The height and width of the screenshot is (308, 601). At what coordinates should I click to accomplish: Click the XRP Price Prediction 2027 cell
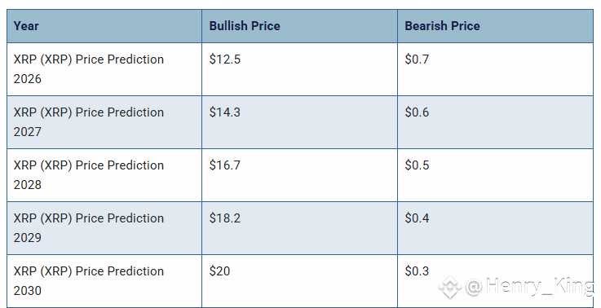[104, 122]
